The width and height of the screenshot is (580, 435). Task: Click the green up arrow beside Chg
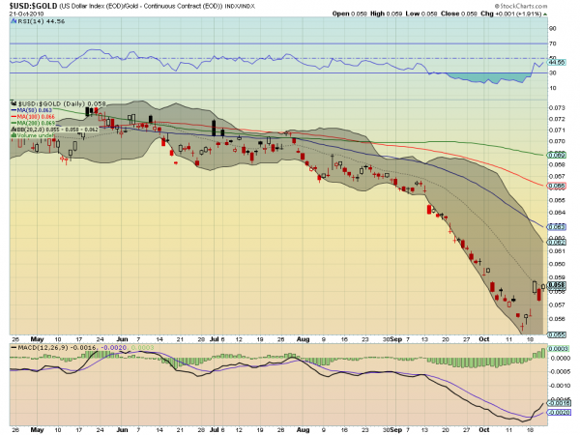pos(545,14)
